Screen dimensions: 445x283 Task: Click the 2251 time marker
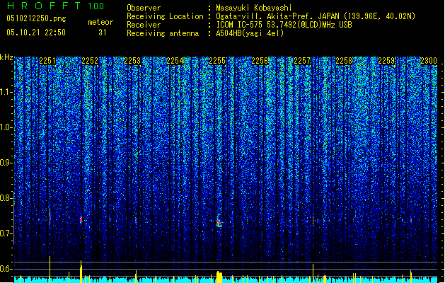pos(47,61)
